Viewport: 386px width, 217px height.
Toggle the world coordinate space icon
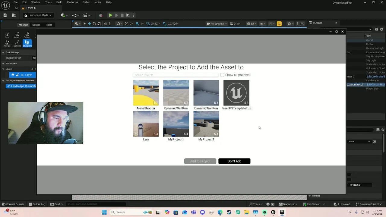click(106, 24)
